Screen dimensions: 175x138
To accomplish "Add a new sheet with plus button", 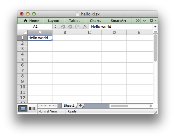I will tap(80, 105).
